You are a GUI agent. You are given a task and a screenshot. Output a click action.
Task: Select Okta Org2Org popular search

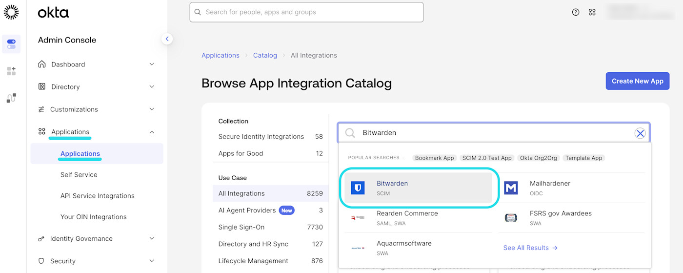[539, 158]
